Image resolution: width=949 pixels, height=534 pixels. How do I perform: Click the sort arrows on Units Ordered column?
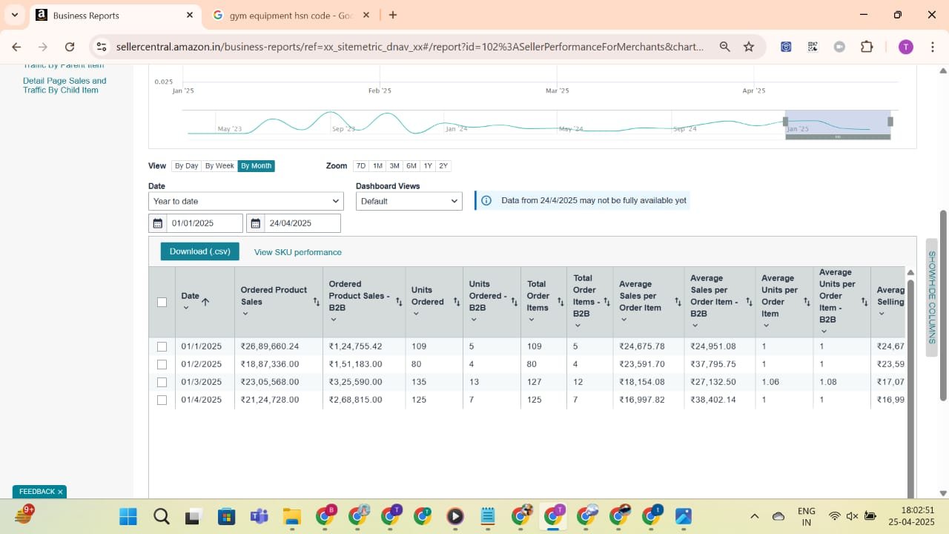[457, 302]
